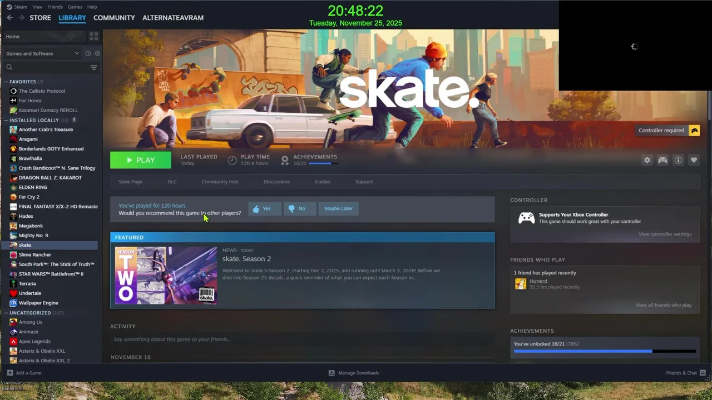
Task: Select Wallpaper Engine in the list
Action: click(38, 303)
